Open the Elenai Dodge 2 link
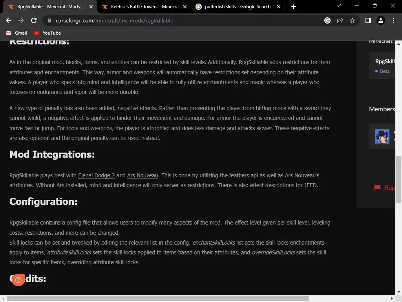Viewport: 402px width, 302px height. pos(97,175)
